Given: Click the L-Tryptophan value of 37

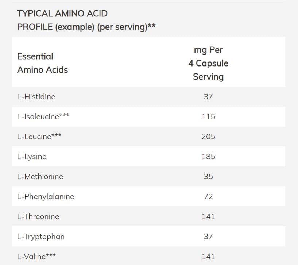Looking at the screenshot, I should click(x=208, y=237).
